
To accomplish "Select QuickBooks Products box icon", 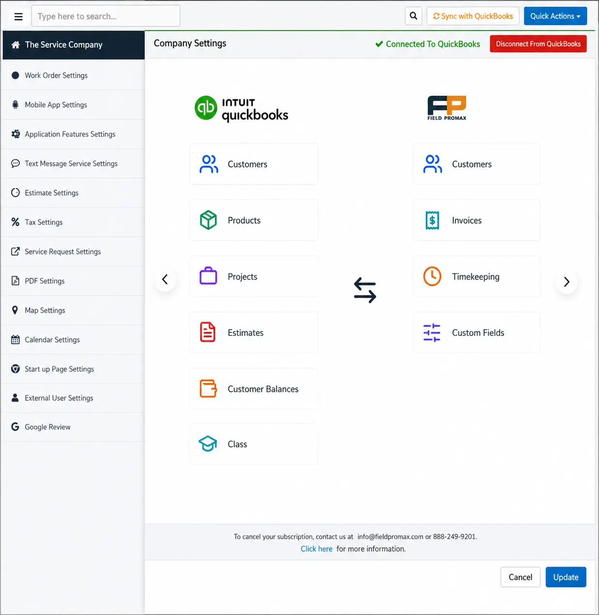I will [x=208, y=220].
